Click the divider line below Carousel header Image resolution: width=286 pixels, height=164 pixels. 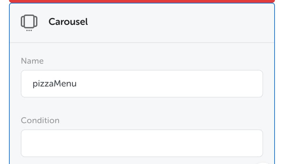pos(142,43)
